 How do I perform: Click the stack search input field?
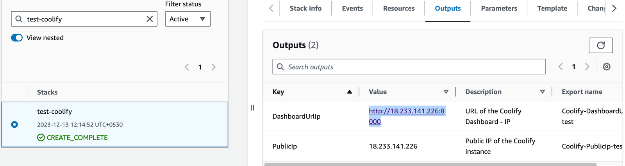[84, 19]
